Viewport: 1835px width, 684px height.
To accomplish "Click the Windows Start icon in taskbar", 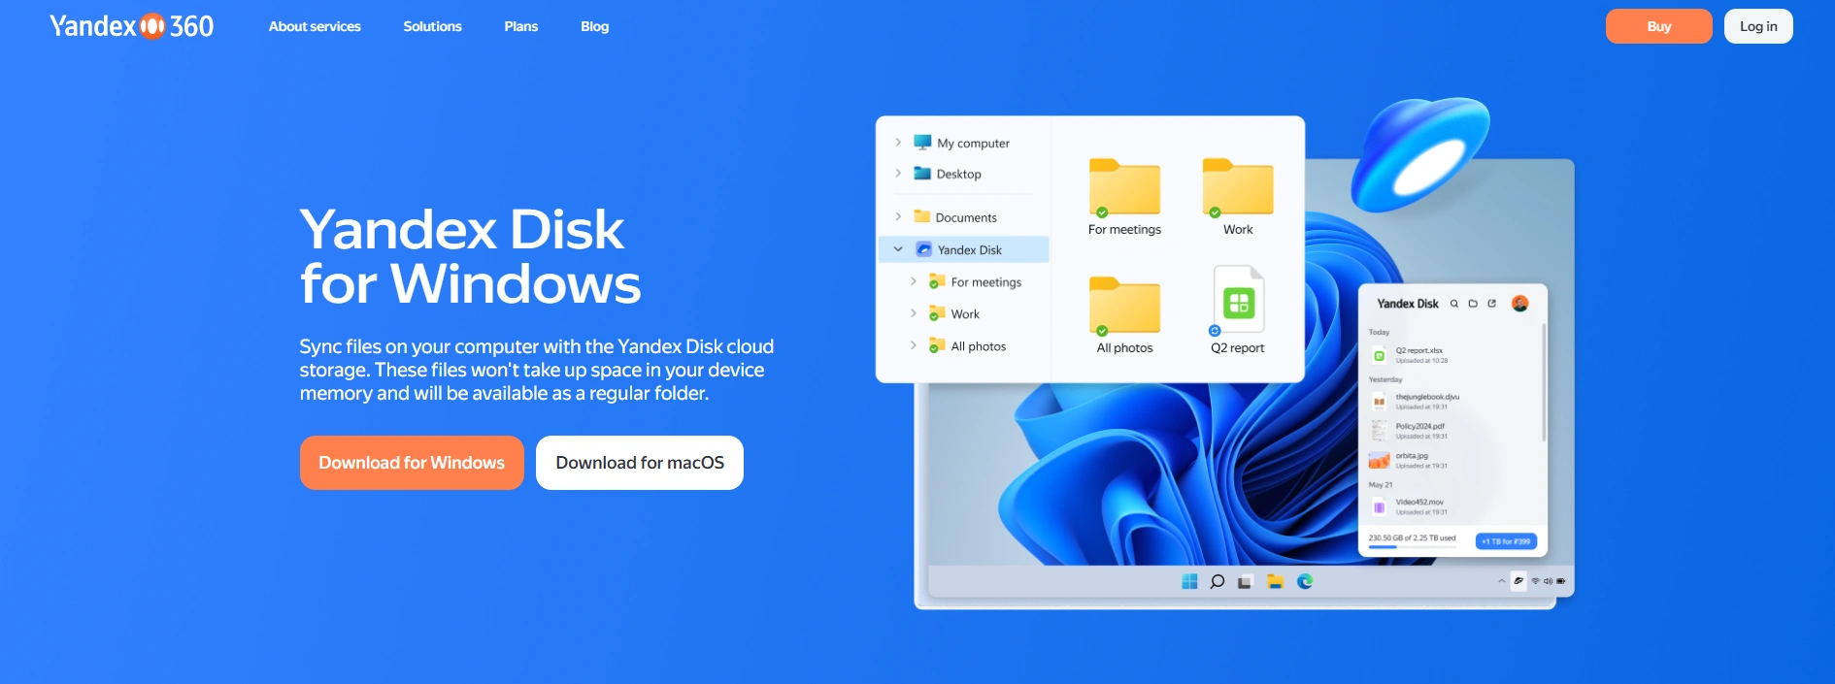I will point(1189,581).
